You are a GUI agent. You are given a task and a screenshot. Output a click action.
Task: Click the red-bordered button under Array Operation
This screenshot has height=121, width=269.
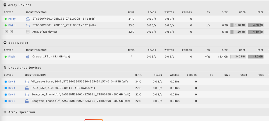[x=94, y=120]
